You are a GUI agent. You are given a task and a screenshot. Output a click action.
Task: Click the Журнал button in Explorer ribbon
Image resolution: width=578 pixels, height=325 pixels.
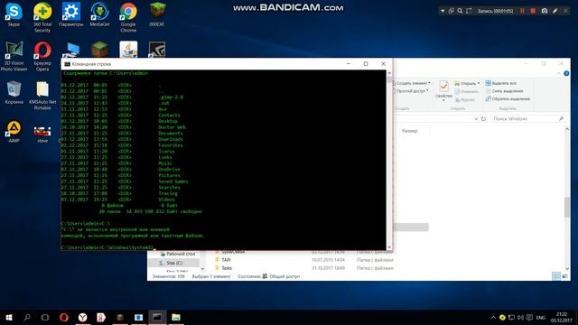pos(465,99)
